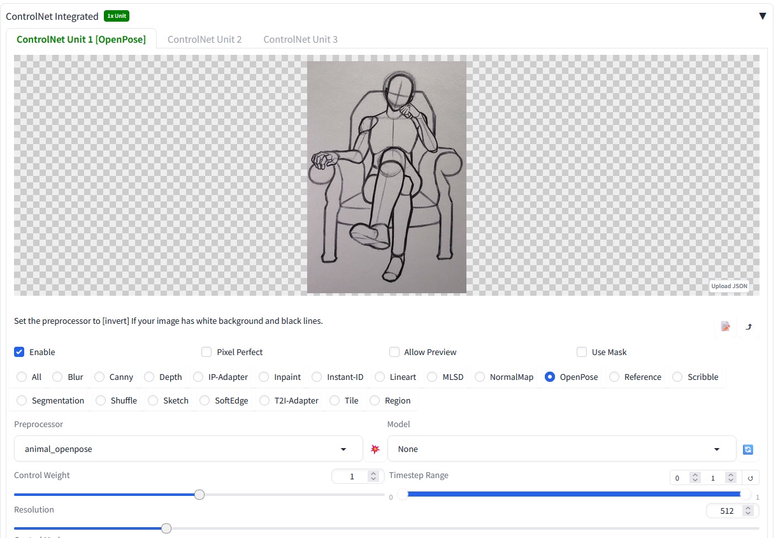The image size is (778, 538).
Task: Choose the Canny control type
Action: point(99,377)
